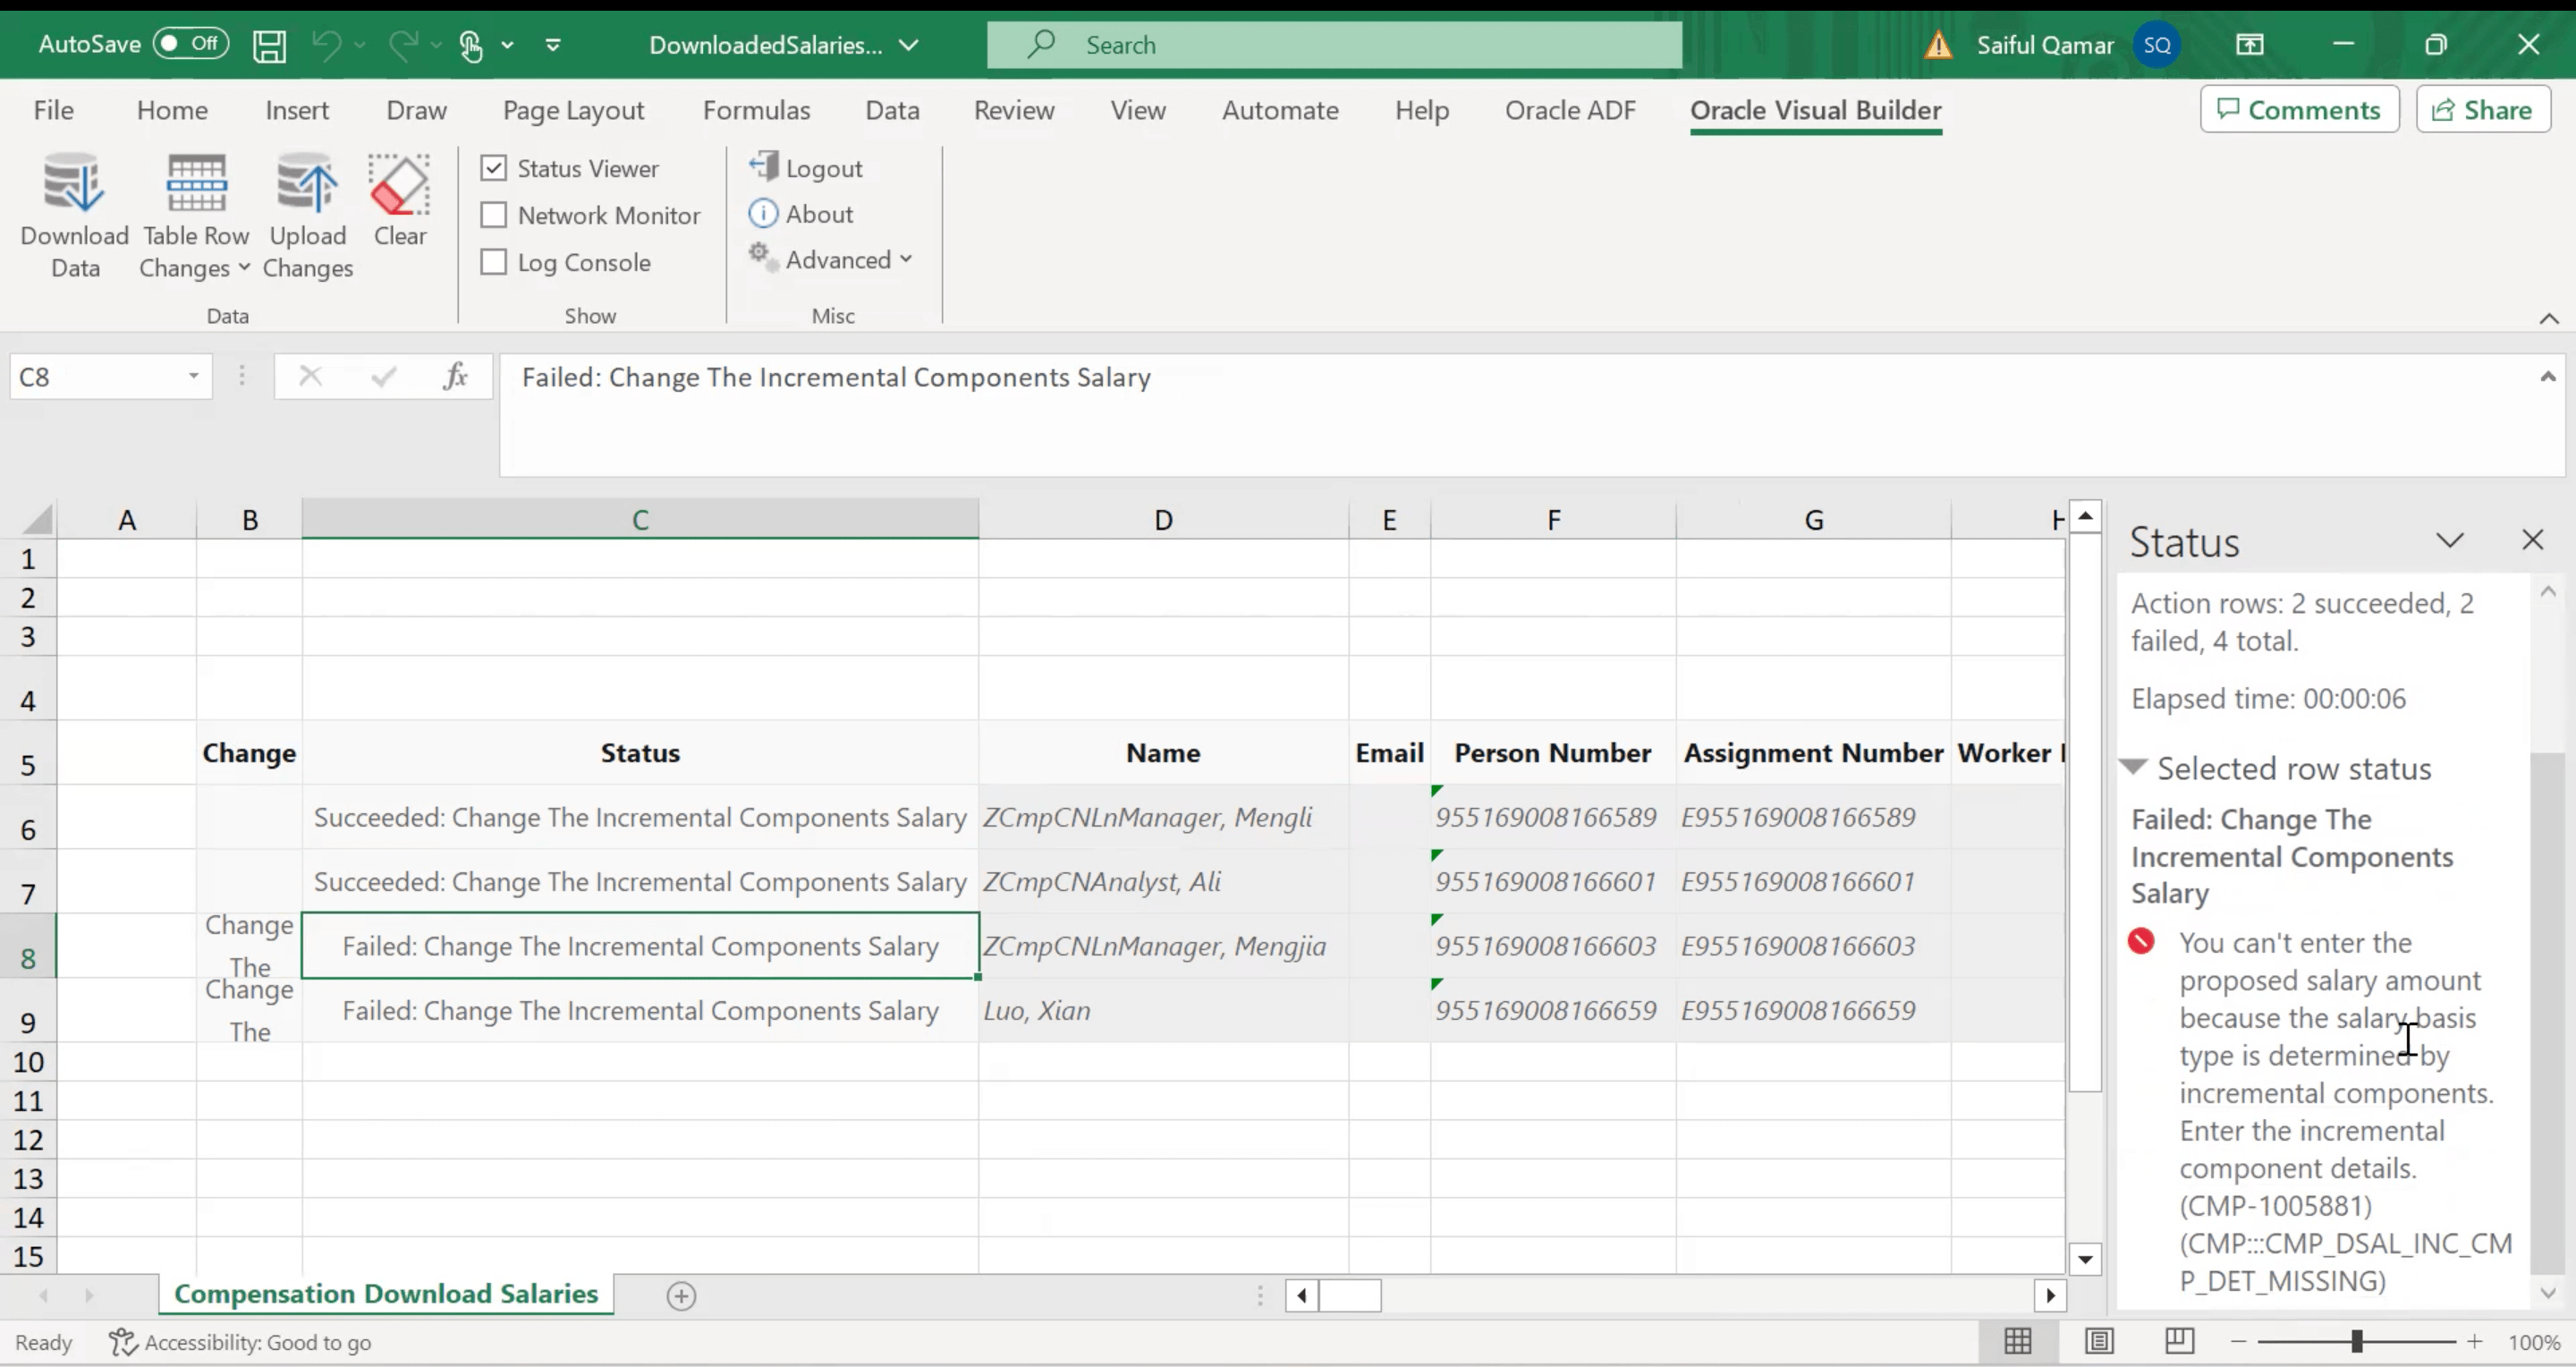Click the Insert Function fx icon

[456, 377]
